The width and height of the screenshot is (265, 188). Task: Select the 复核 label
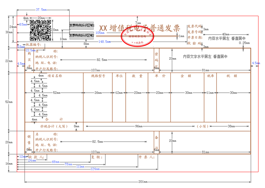[x=96, y=156]
